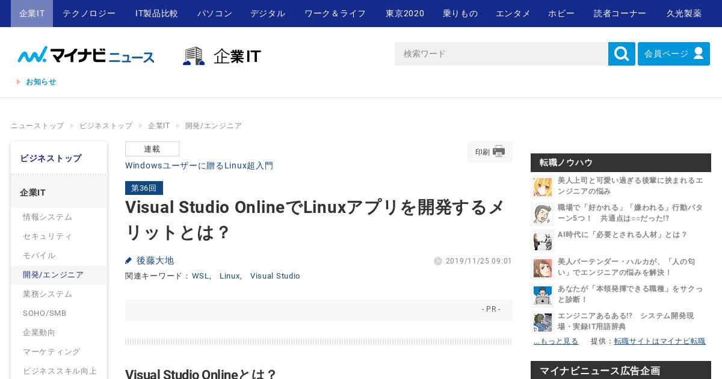The image size is (722, 379).
Task: Open thumbnail for エンジニアあるある article
Action: click(543, 322)
